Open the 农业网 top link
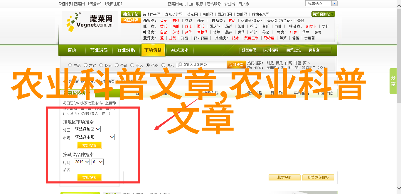Viewport: 401px width, 194px height. tap(230, 4)
